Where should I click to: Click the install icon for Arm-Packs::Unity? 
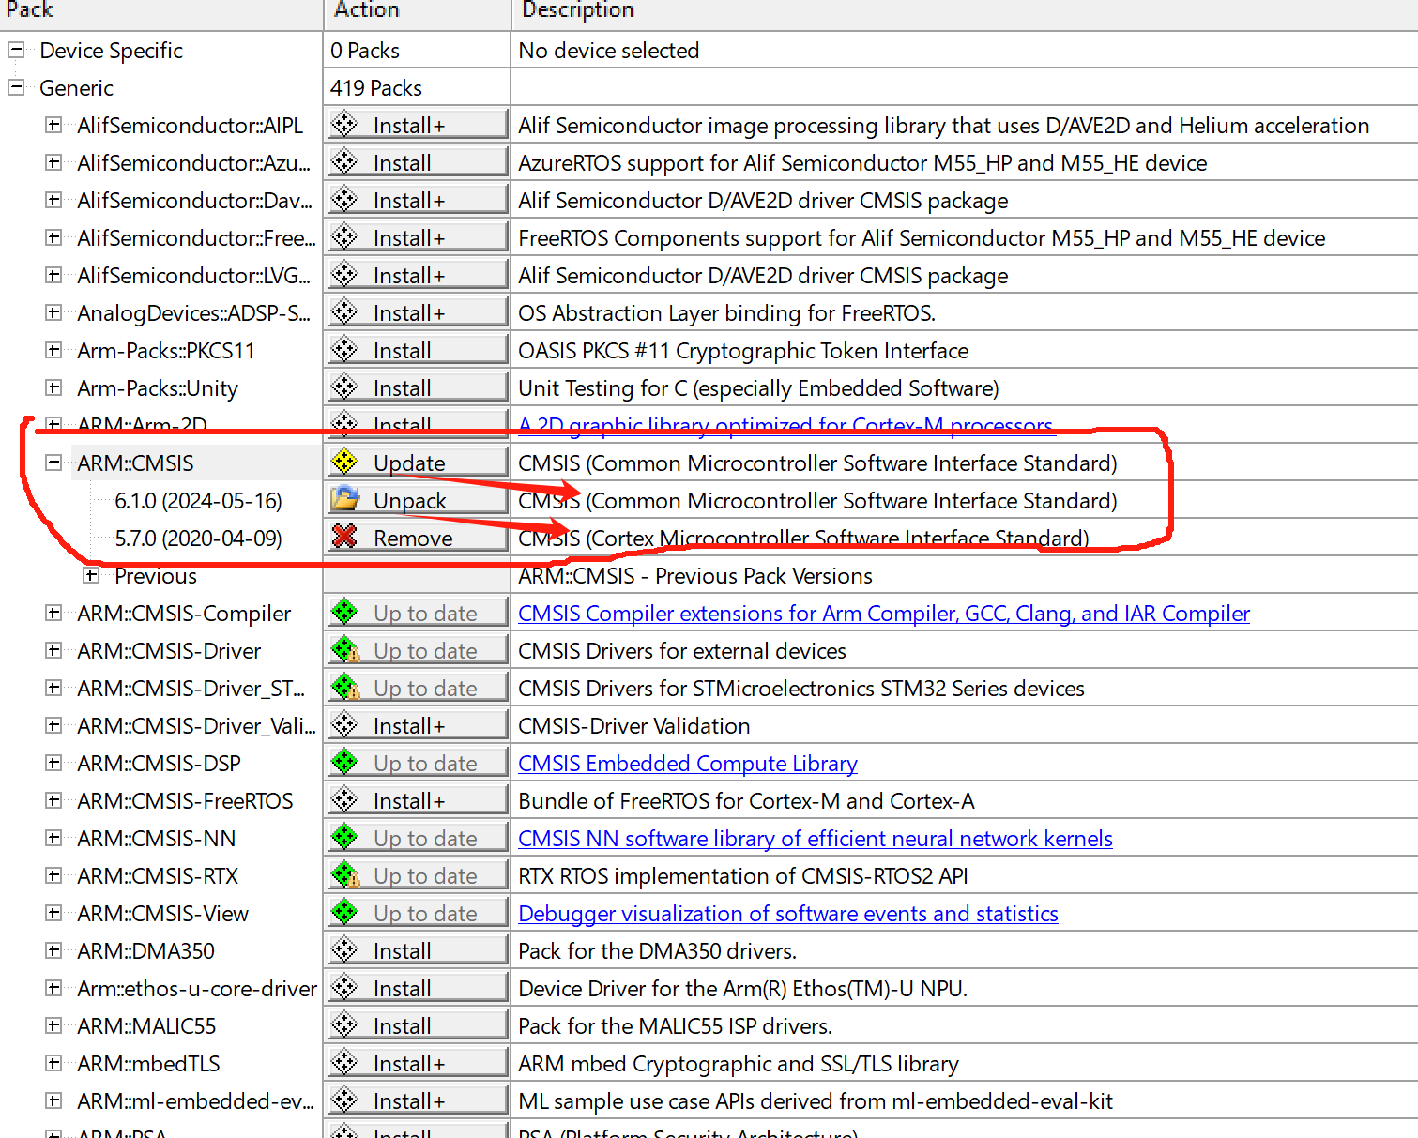pyautogui.click(x=345, y=387)
